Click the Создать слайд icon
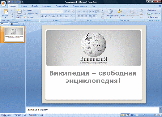Image resolution: width=162 pixels, height=117 pixels. pyautogui.click(x=19, y=11)
